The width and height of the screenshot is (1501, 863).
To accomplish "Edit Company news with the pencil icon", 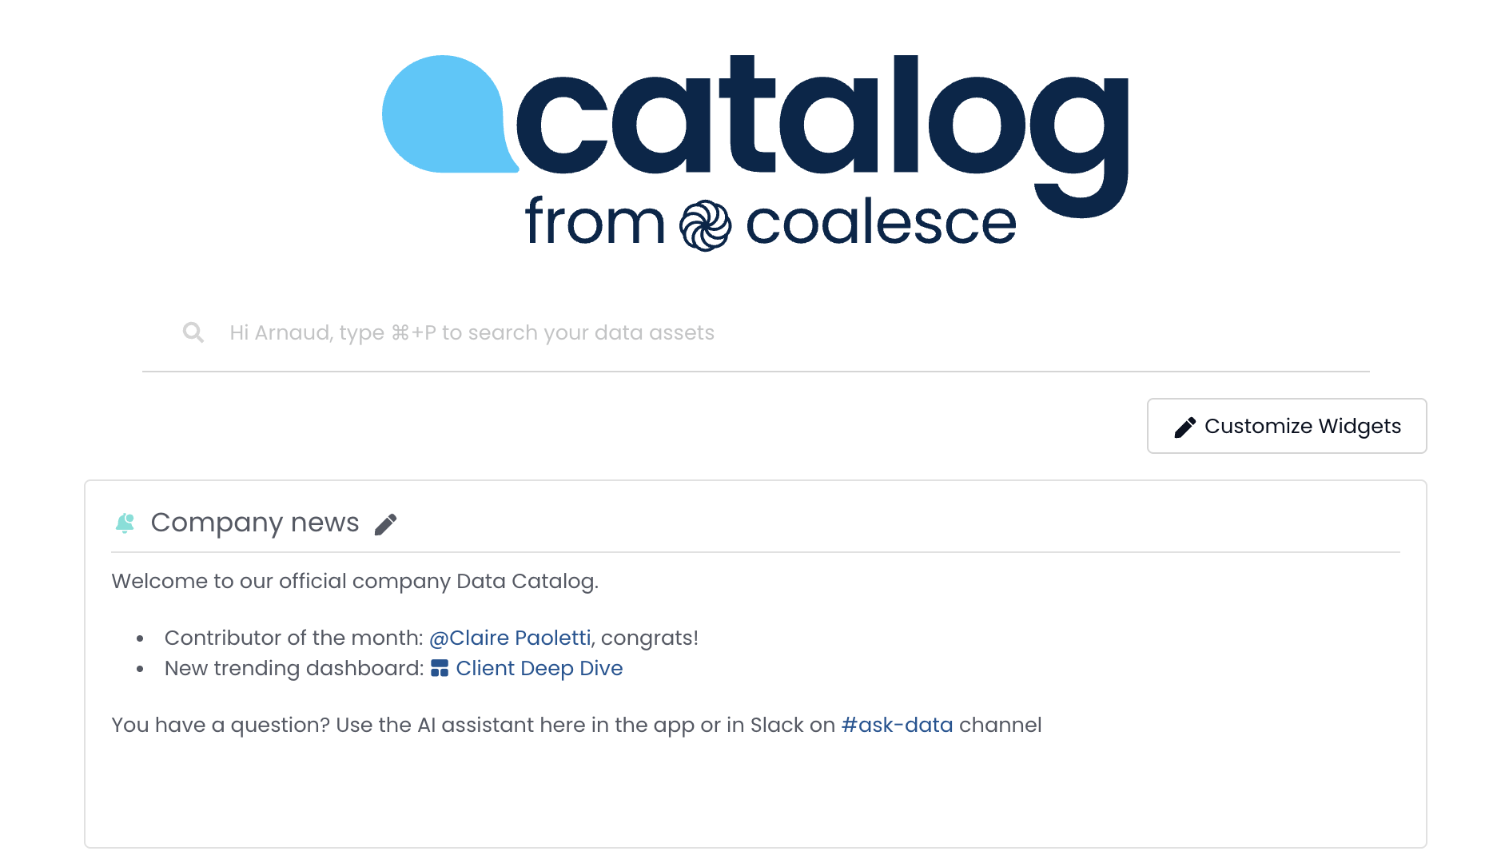I will [386, 524].
